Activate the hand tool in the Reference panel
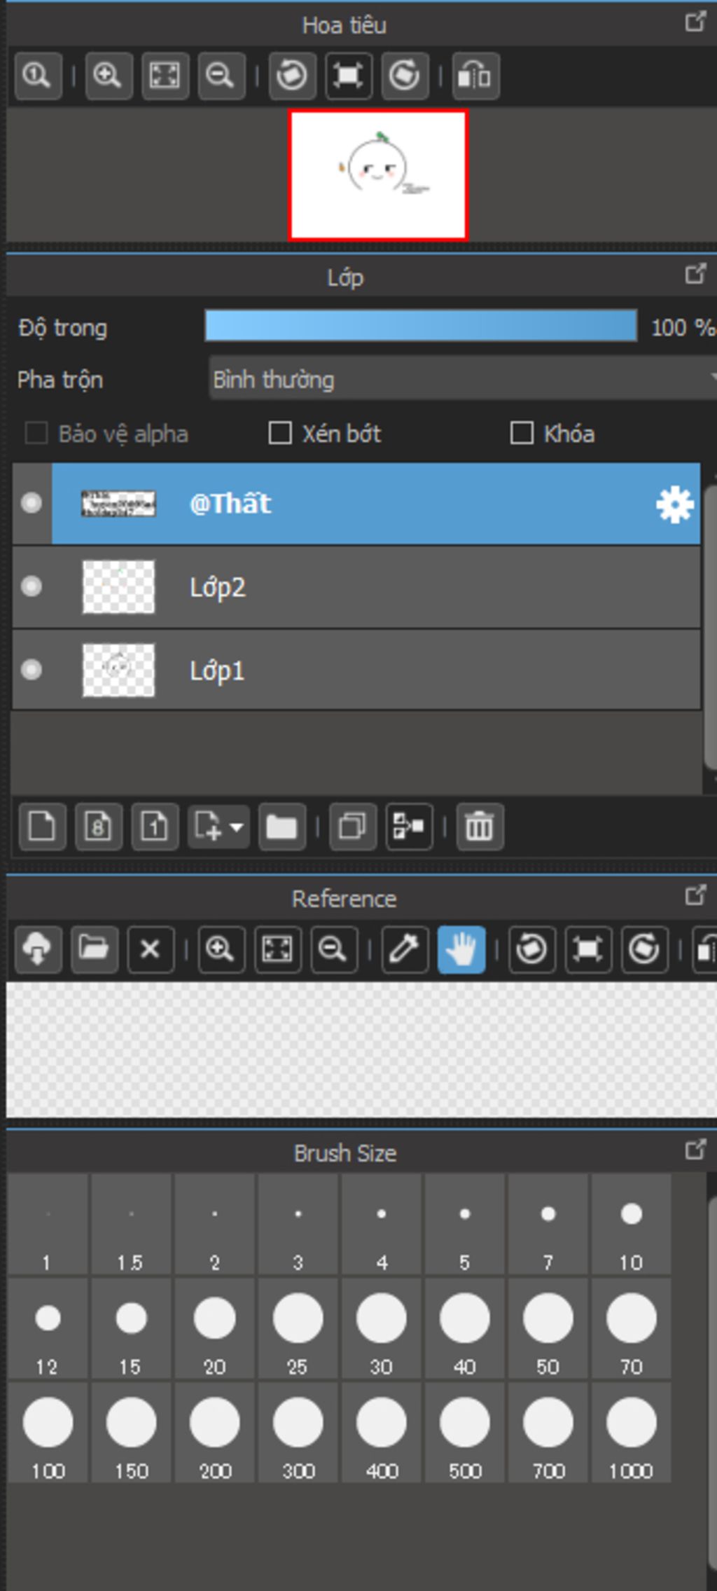 (x=461, y=949)
